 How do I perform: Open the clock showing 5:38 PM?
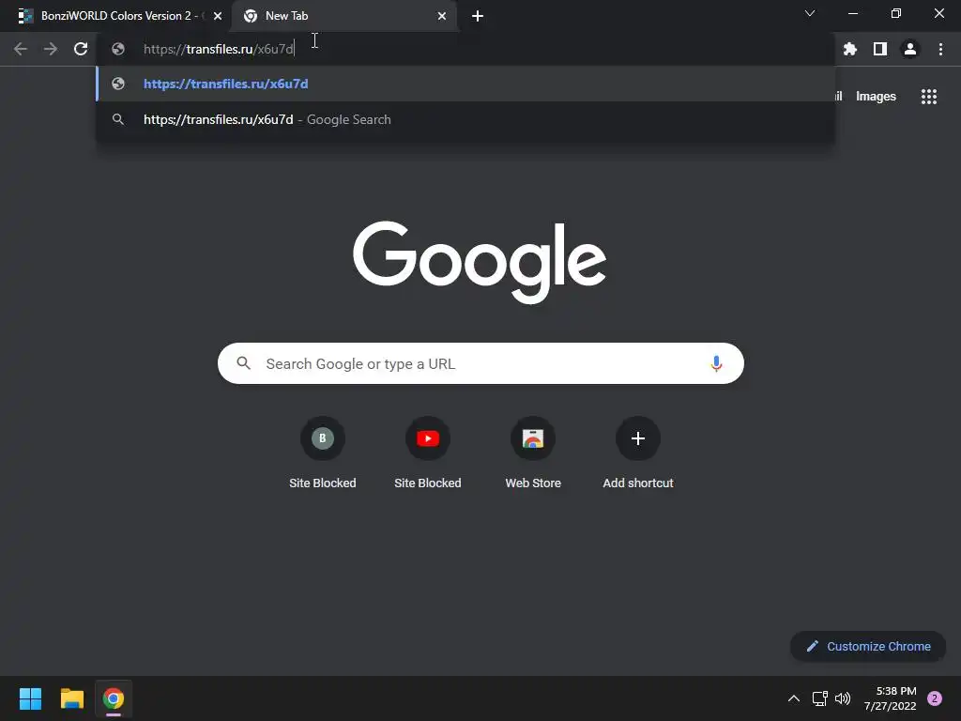(890, 698)
